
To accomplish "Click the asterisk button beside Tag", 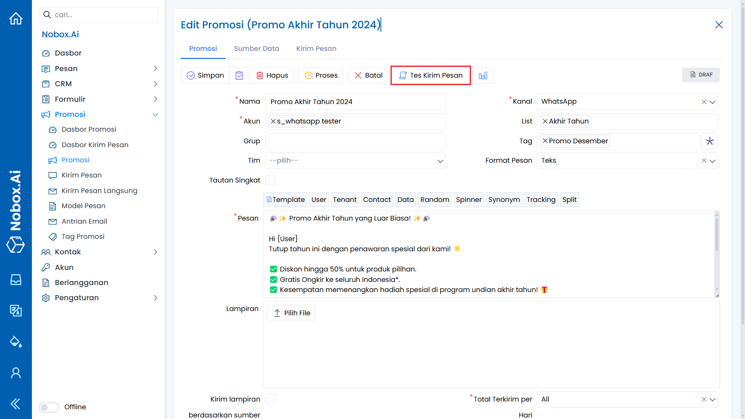I will (x=710, y=141).
